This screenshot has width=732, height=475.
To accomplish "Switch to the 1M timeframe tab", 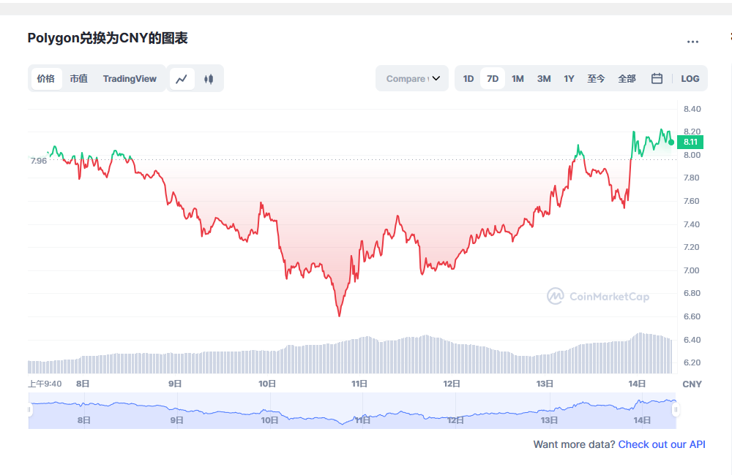I will (x=518, y=78).
